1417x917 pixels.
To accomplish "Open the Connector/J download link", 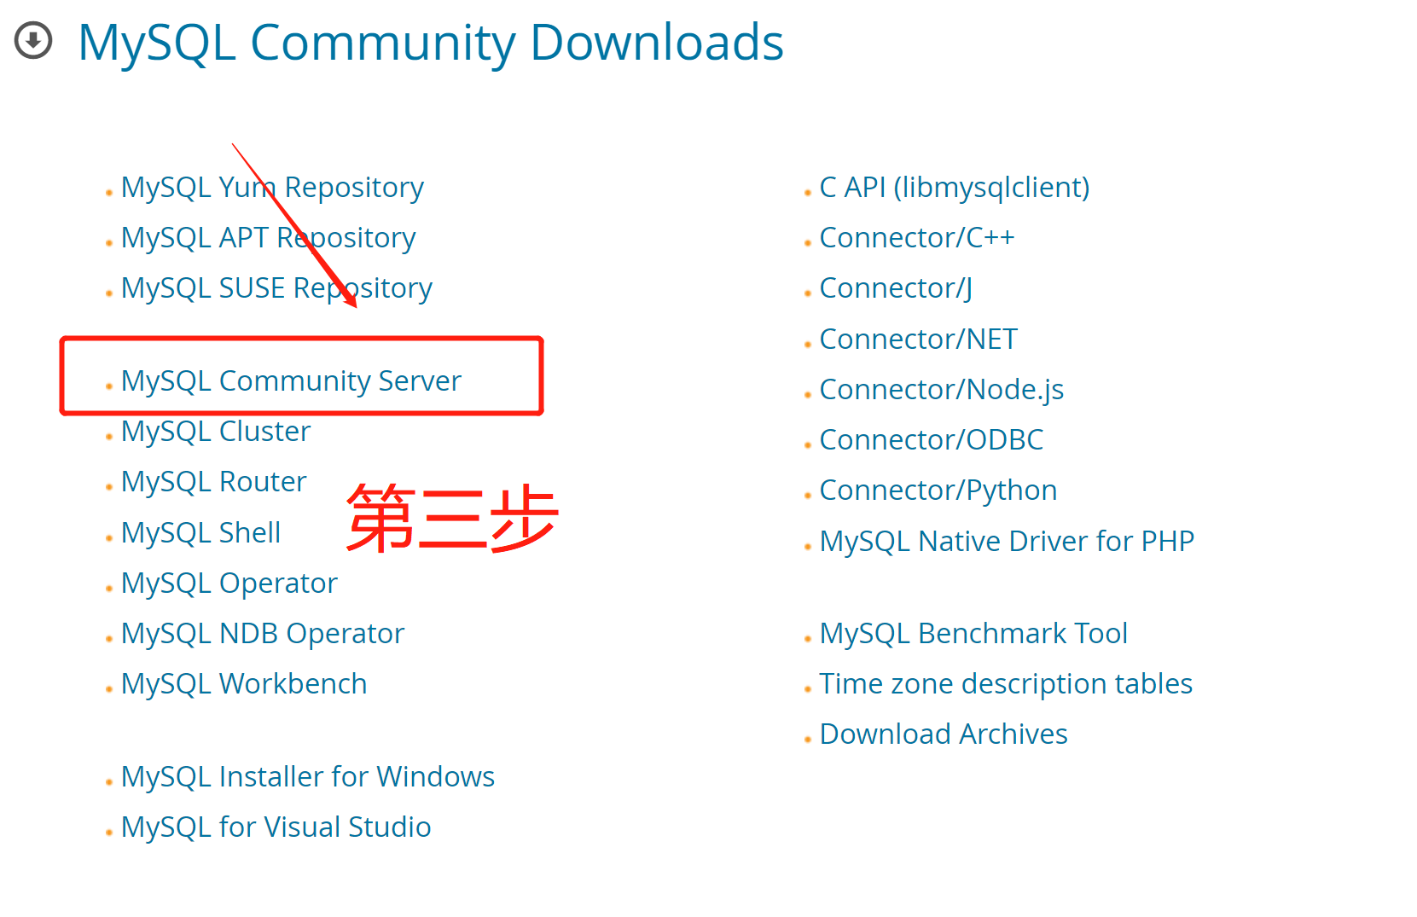I will tap(896, 288).
